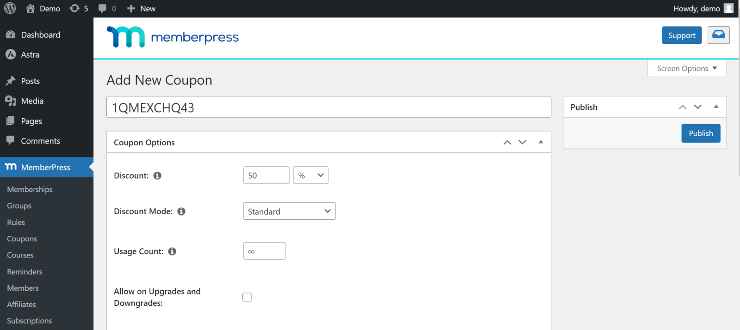Click the cloud icon next to Support
This screenshot has height=330, width=740.
pos(718,35)
